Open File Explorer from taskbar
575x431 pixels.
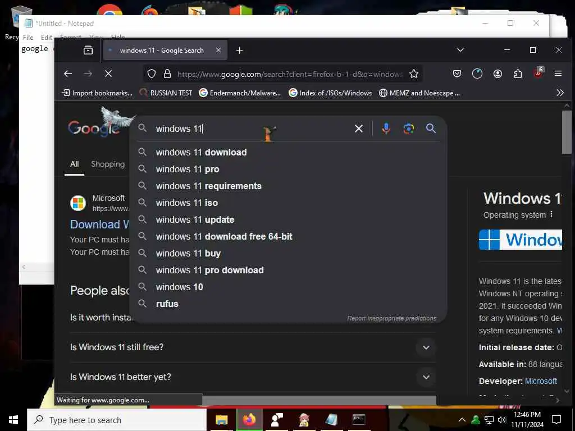pos(221,420)
